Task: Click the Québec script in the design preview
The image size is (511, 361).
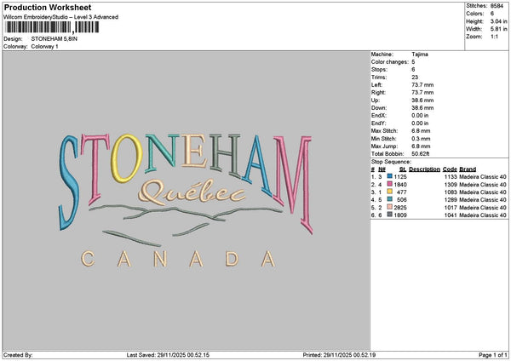Action: 192,193
